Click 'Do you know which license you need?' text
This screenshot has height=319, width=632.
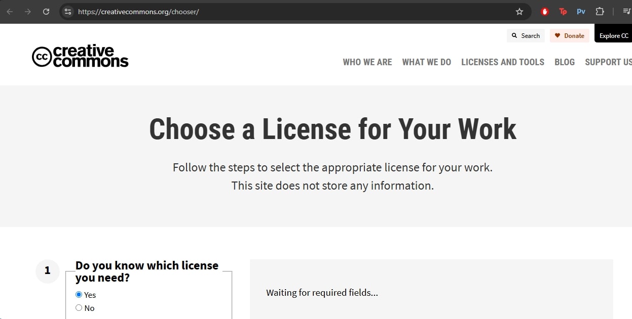coord(147,271)
